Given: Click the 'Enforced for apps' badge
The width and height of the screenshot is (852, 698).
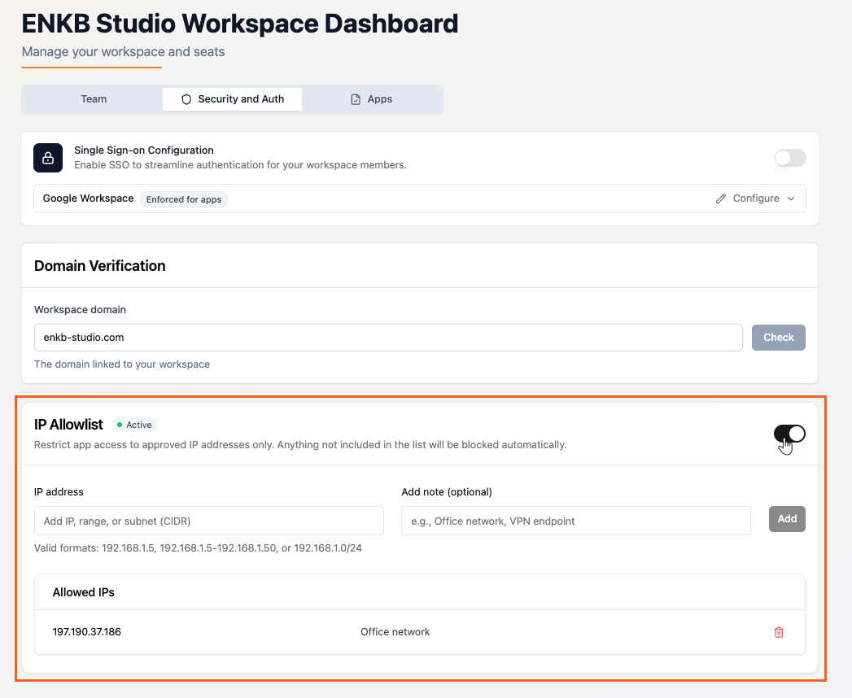Looking at the screenshot, I should coord(183,198).
